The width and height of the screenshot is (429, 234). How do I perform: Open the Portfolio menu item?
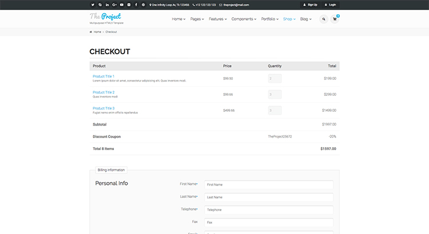[x=269, y=19]
